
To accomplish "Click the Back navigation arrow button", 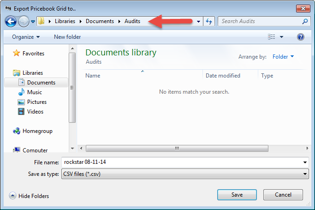I will pyautogui.click(x=11, y=21).
